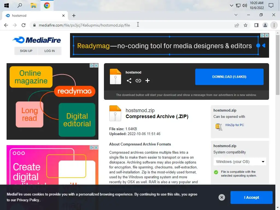The width and height of the screenshot is (280, 210).
Task: Click green compatibility checkmark icon
Action: pyautogui.click(x=216, y=172)
